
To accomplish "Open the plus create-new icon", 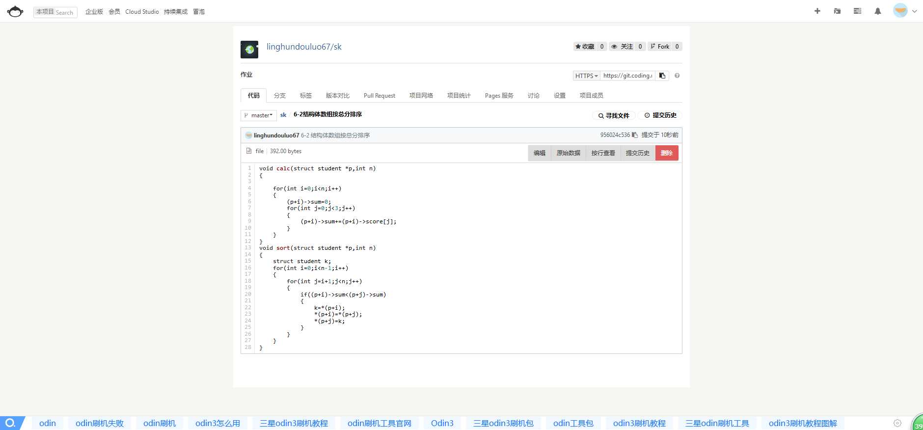I will pyautogui.click(x=817, y=11).
